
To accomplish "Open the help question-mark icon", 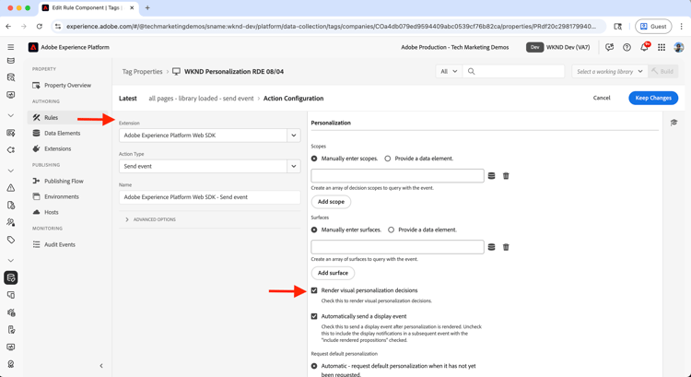I will point(627,47).
